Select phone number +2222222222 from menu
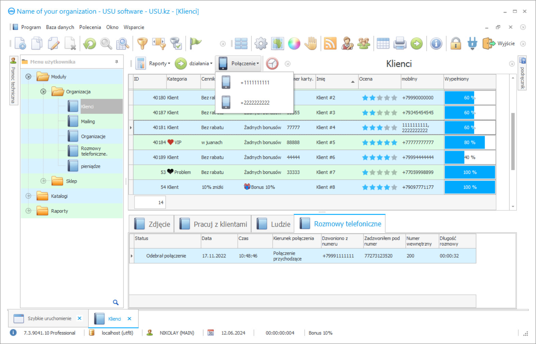Viewport: 536px width, 344px height. pos(255,103)
